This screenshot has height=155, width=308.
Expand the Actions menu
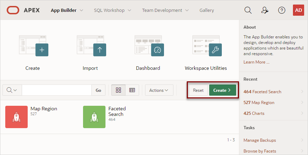159,90
